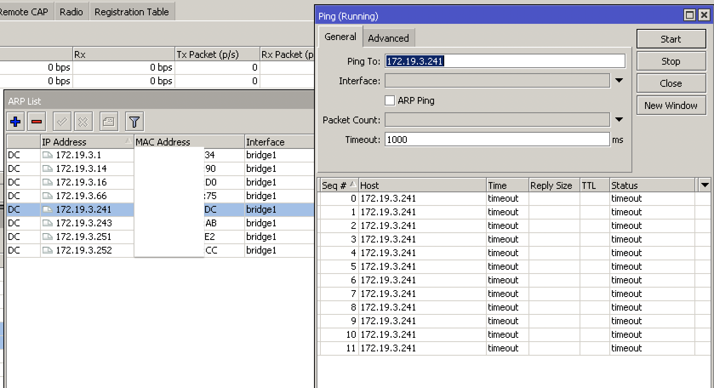Click the Time column header
This screenshot has width=714, height=388.
click(507, 185)
